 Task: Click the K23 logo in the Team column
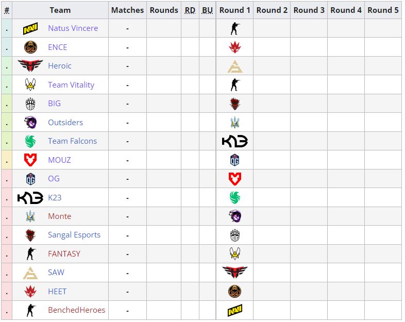coord(30,198)
